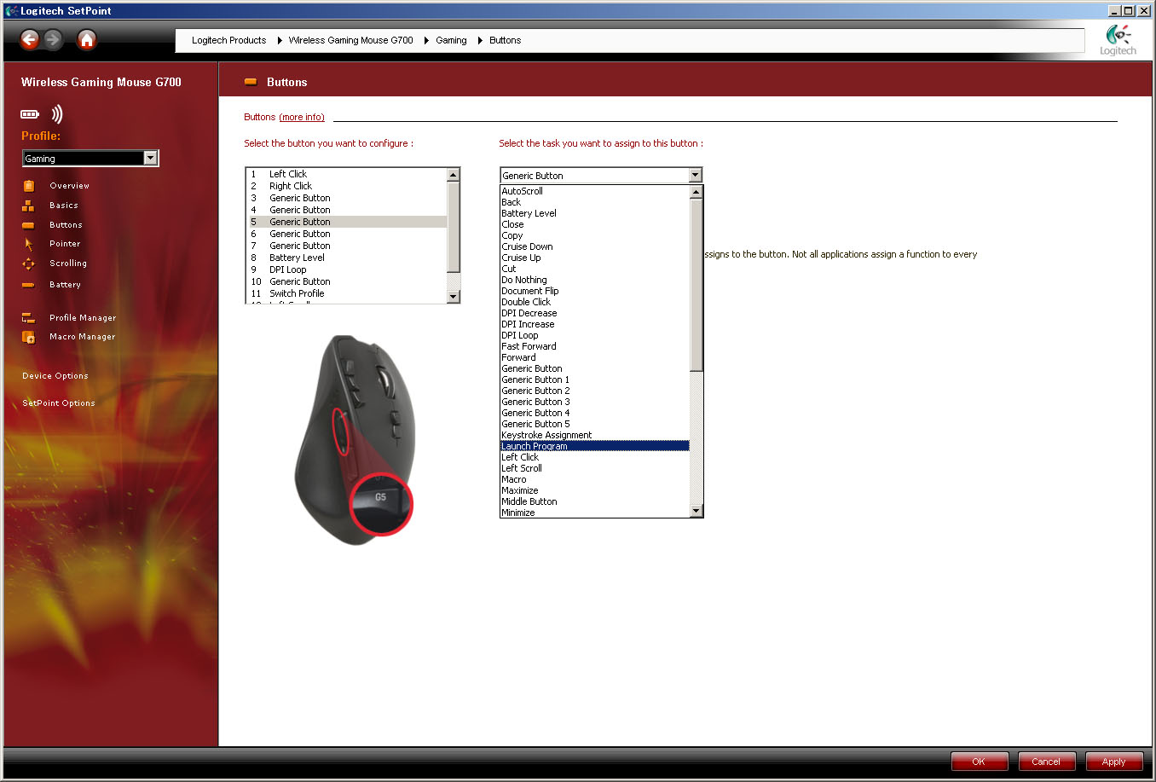Click the Basics sidebar icon
This screenshot has height=782, width=1156.
point(28,206)
